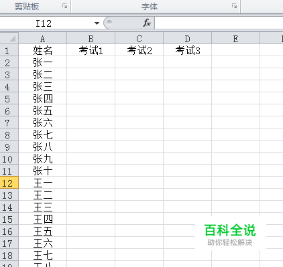This screenshot has height=267, width=283.
Task: Click the cell containing 张九
Action: point(42,159)
